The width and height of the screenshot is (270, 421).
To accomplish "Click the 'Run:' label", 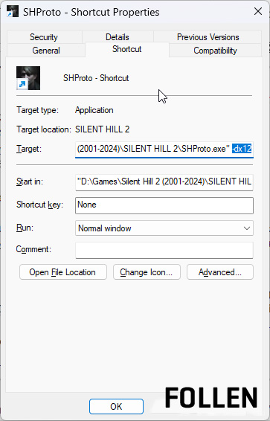I will (25, 228).
